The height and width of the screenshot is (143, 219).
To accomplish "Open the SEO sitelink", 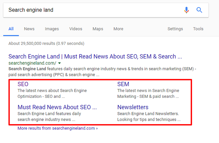I will 23,84.
